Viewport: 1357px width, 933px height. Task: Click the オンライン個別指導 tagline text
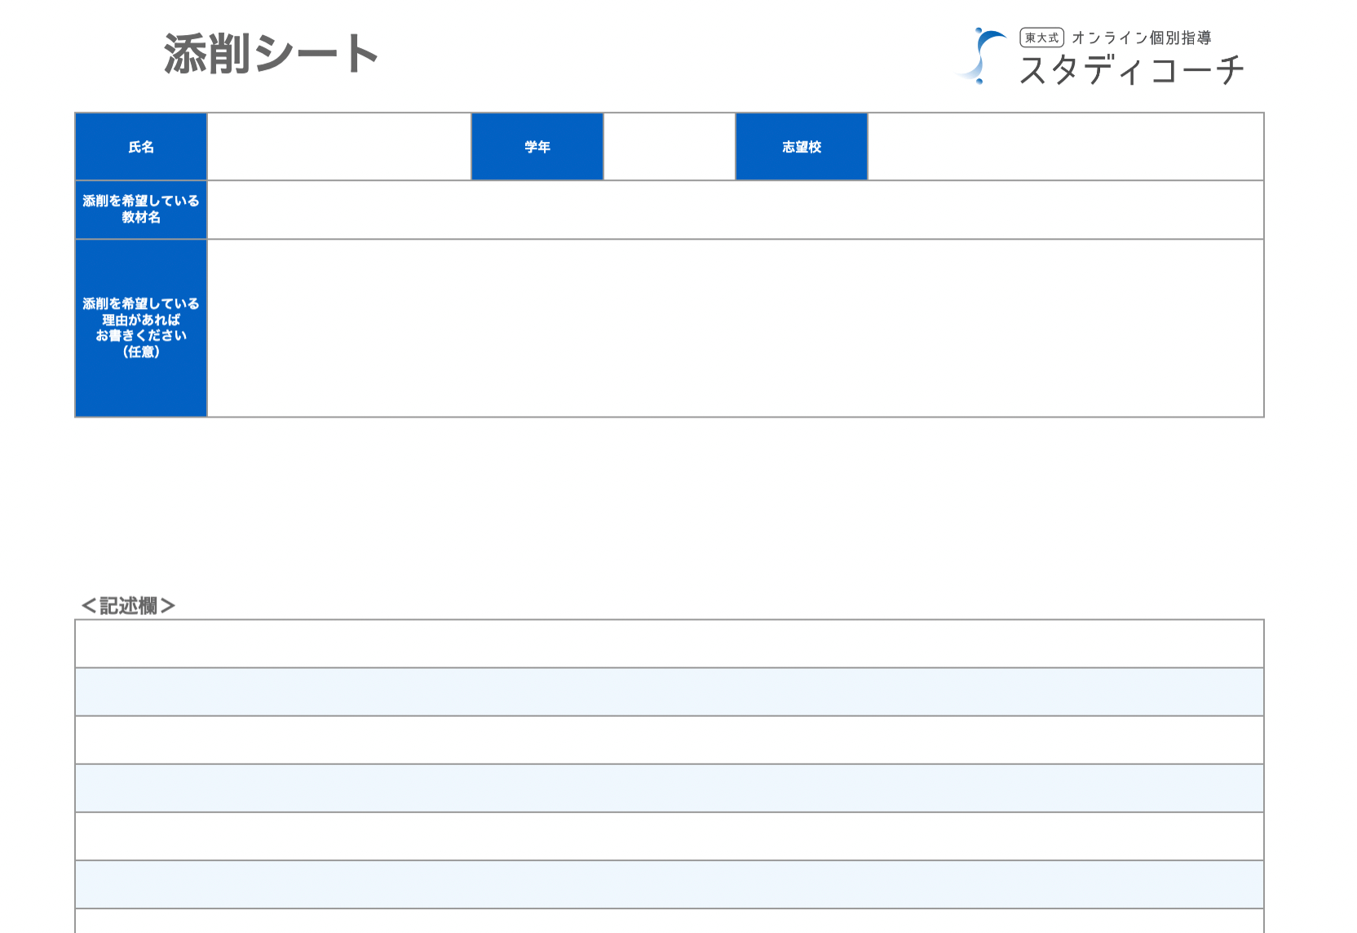[x=1142, y=38]
